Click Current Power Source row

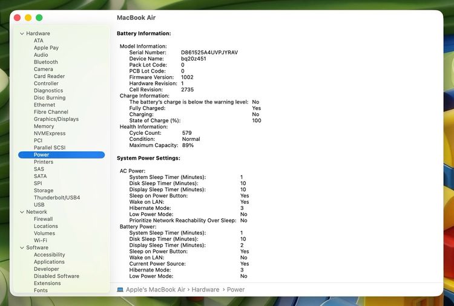189,264
